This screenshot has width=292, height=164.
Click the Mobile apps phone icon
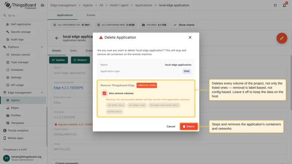[x=5, y=138]
